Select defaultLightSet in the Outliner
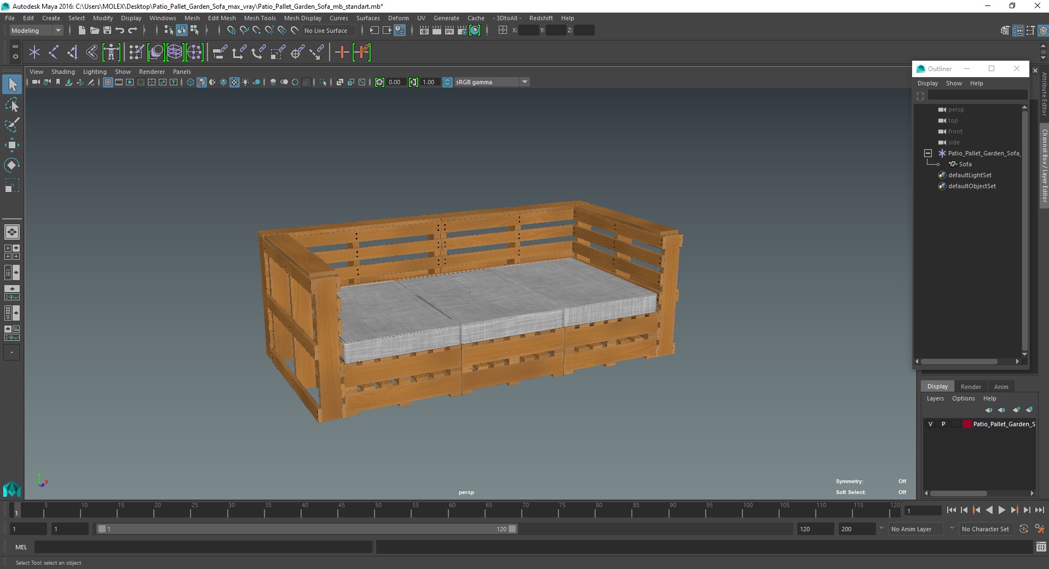 tap(970, 175)
